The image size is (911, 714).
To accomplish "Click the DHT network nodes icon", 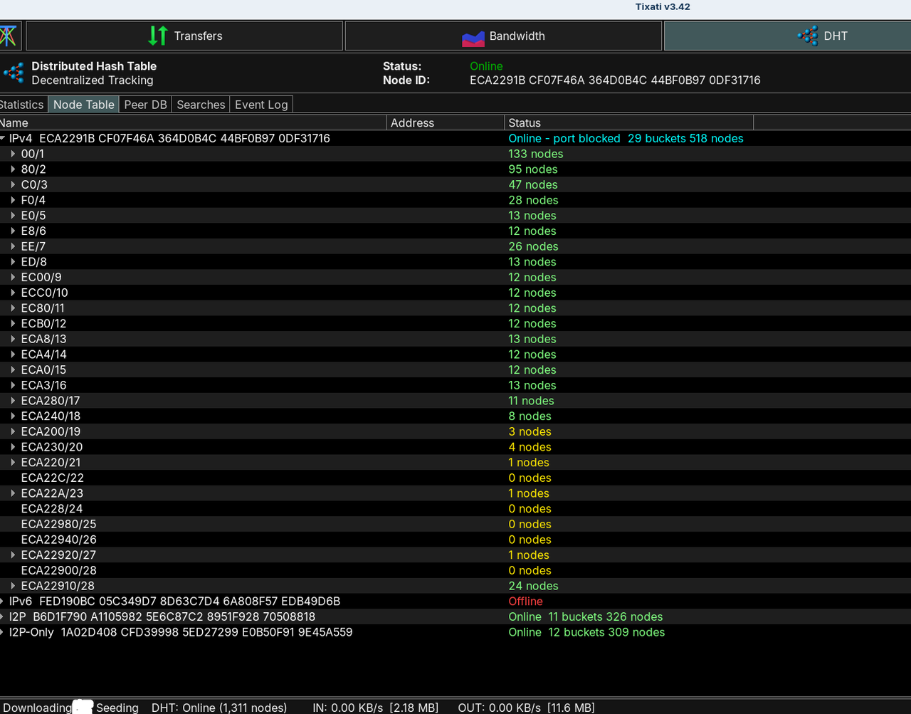I will pos(808,36).
